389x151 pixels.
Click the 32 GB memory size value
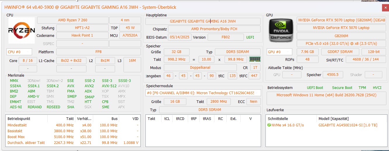tap(176, 52)
